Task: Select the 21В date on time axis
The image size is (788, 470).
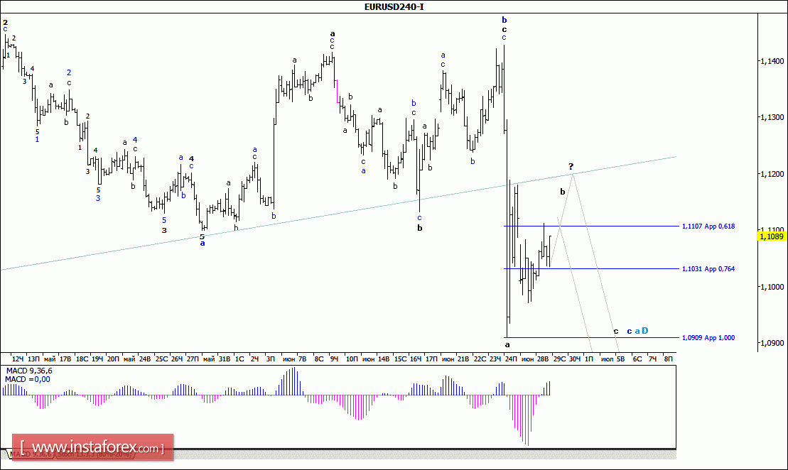Action: (x=463, y=359)
